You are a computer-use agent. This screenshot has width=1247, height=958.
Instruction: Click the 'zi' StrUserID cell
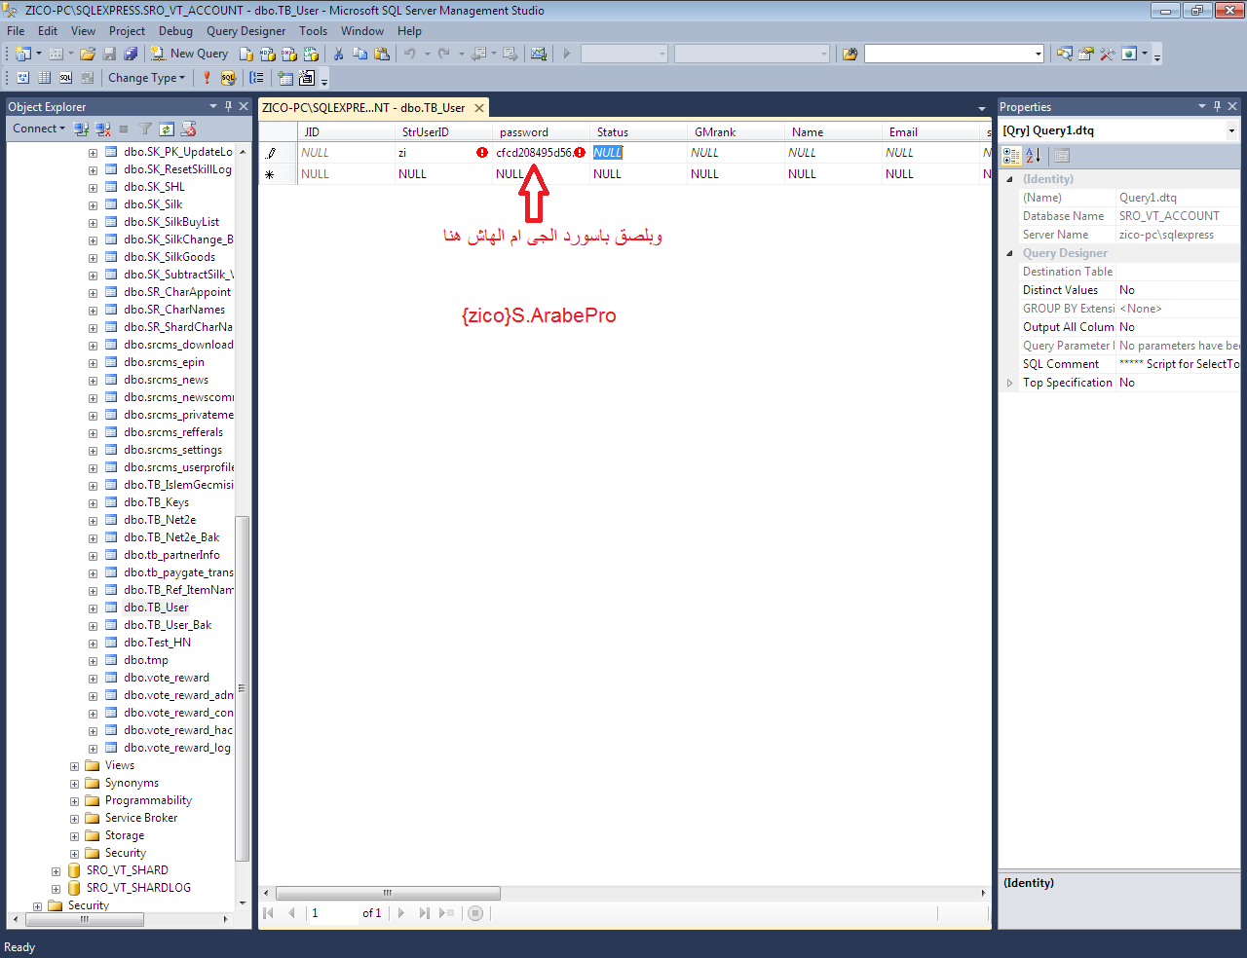pyautogui.click(x=443, y=153)
